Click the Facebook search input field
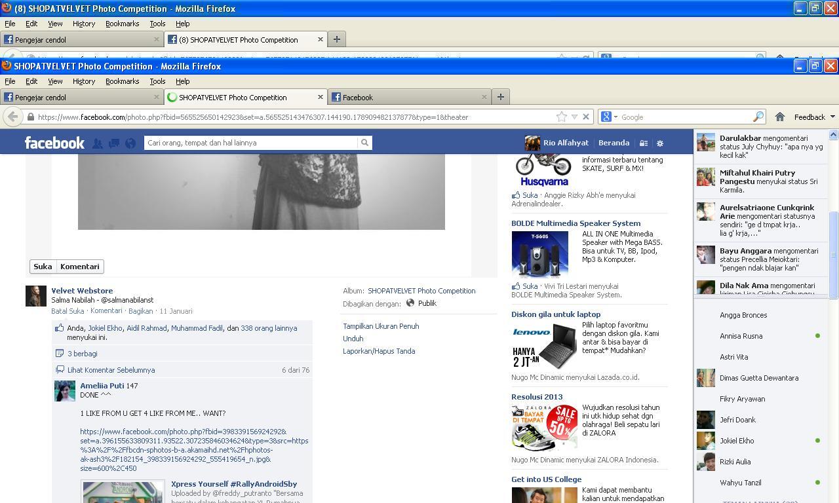This screenshot has height=503, width=839. click(251, 143)
